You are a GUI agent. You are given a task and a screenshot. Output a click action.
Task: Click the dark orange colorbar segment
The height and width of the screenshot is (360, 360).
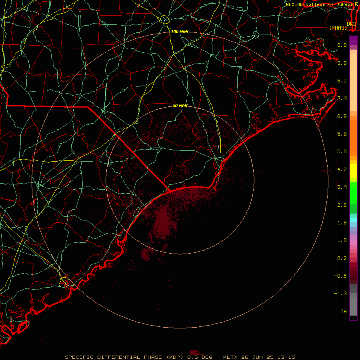(x=353, y=138)
